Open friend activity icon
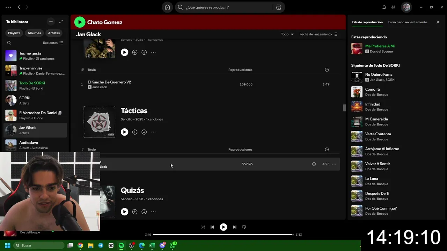447x251 pixels. coord(394,7)
